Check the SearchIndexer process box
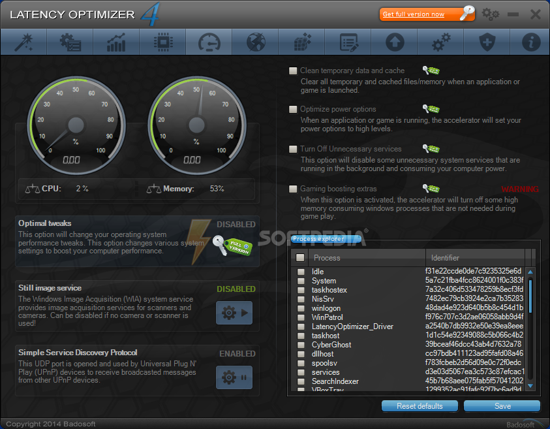This screenshot has width=550, height=429. [x=301, y=381]
